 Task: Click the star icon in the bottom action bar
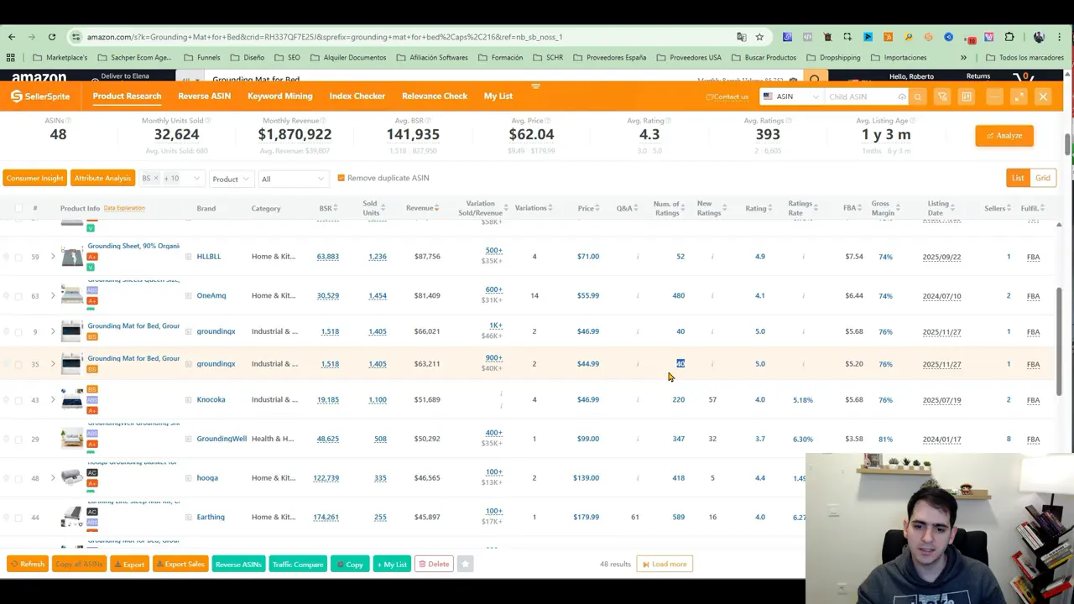click(x=465, y=564)
